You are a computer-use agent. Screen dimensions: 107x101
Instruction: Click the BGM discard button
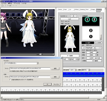[x=98, y=43]
